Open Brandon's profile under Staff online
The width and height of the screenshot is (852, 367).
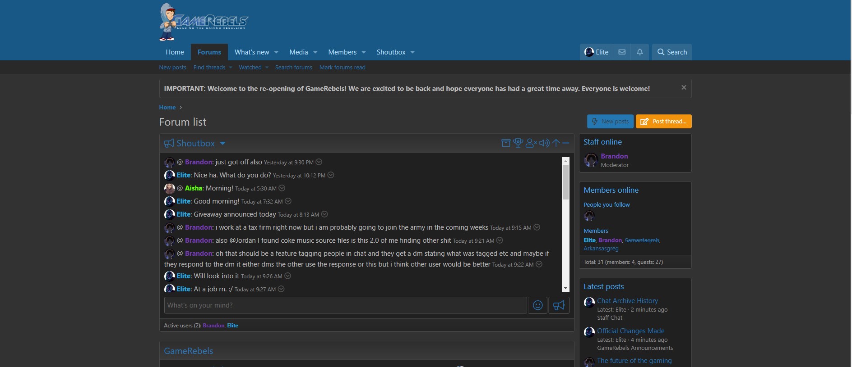[x=614, y=156]
